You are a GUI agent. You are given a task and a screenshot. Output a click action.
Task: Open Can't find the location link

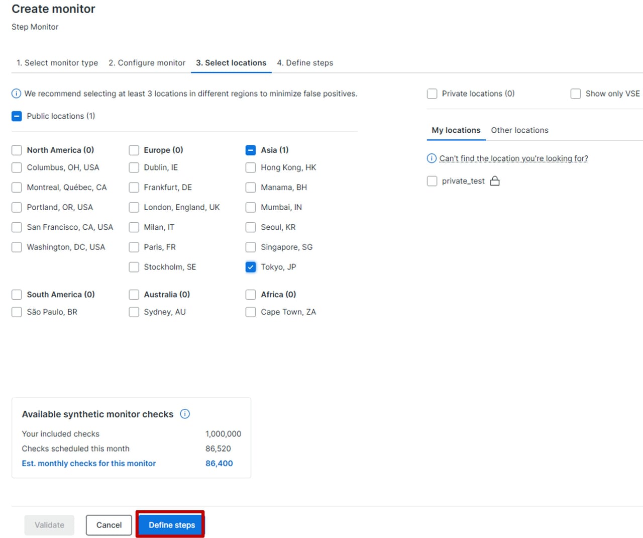coord(513,158)
